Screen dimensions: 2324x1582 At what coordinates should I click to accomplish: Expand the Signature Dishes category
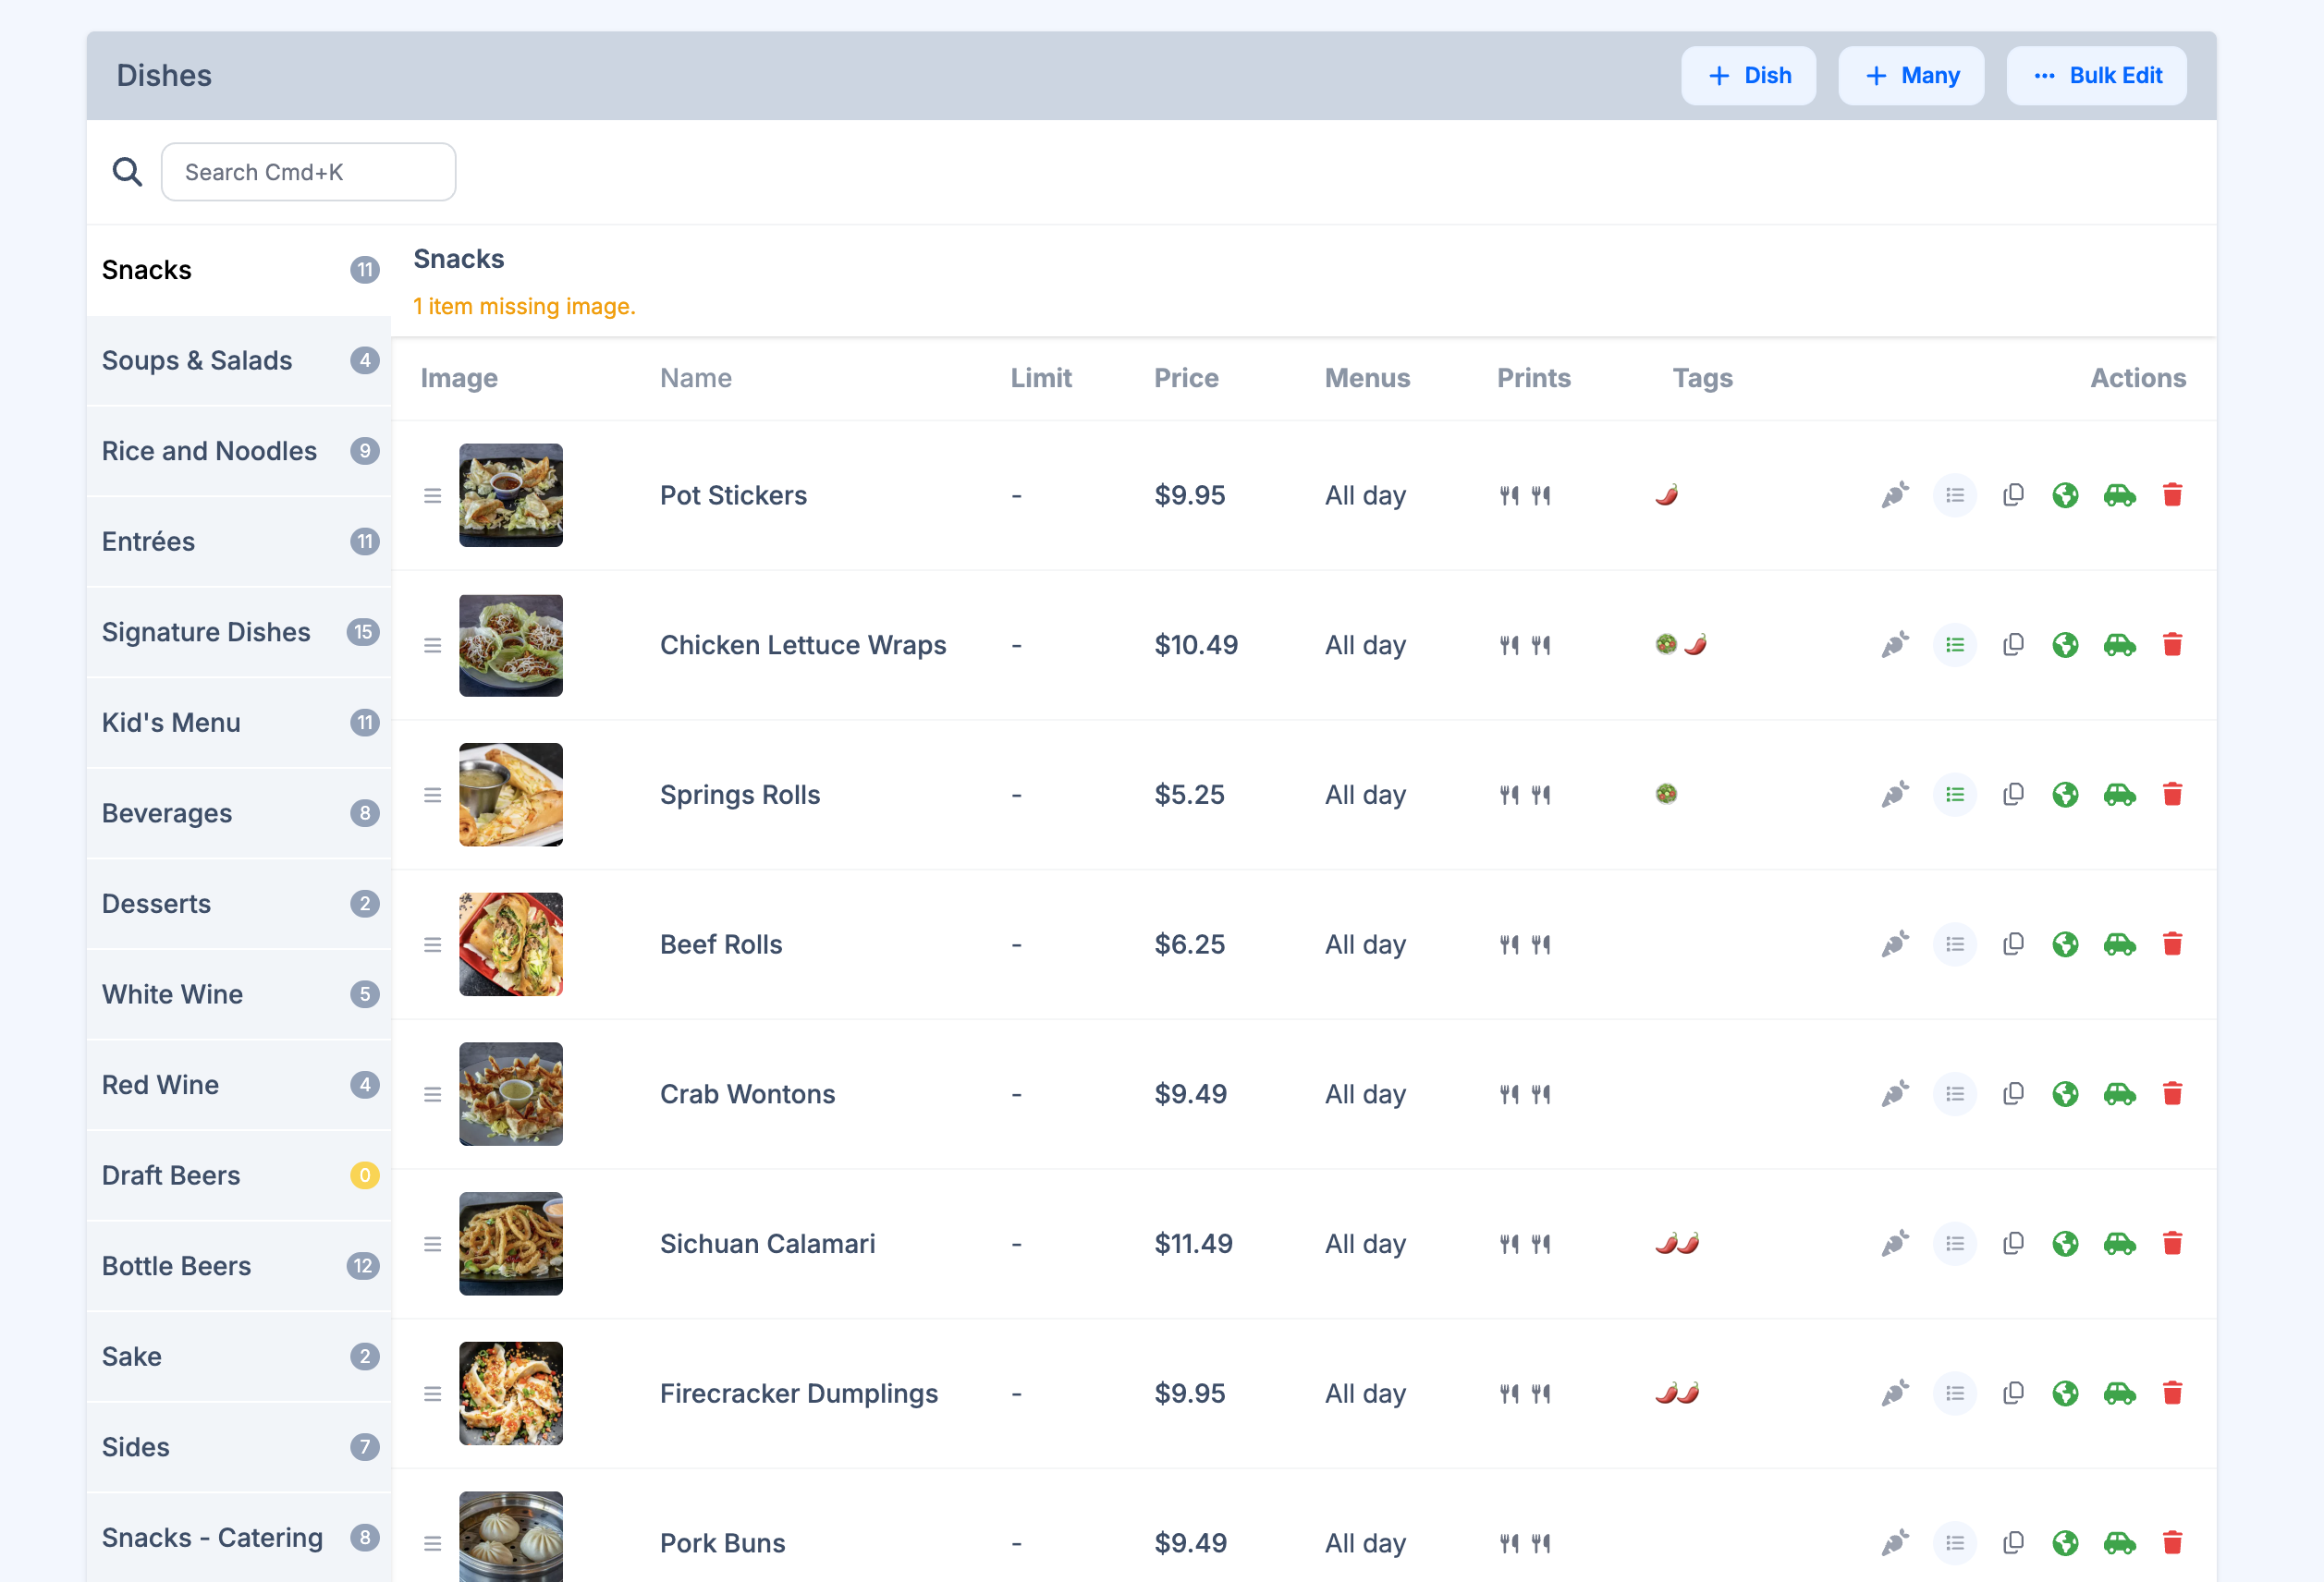pyautogui.click(x=205, y=632)
